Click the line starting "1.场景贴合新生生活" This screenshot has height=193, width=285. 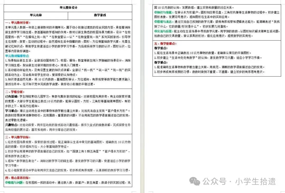[68, 60]
